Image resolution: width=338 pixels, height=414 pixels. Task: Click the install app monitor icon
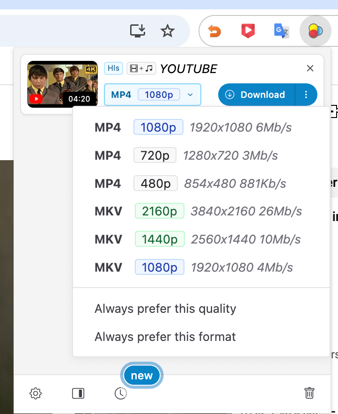coord(138,31)
